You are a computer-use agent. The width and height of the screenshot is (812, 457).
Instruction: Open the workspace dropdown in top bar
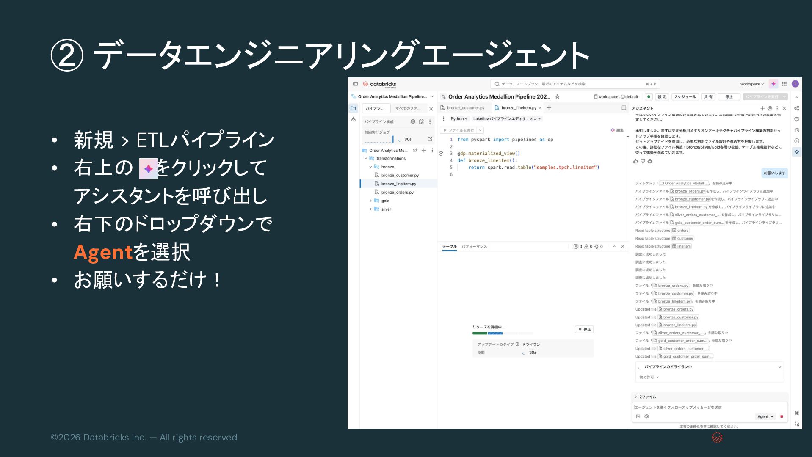point(752,84)
